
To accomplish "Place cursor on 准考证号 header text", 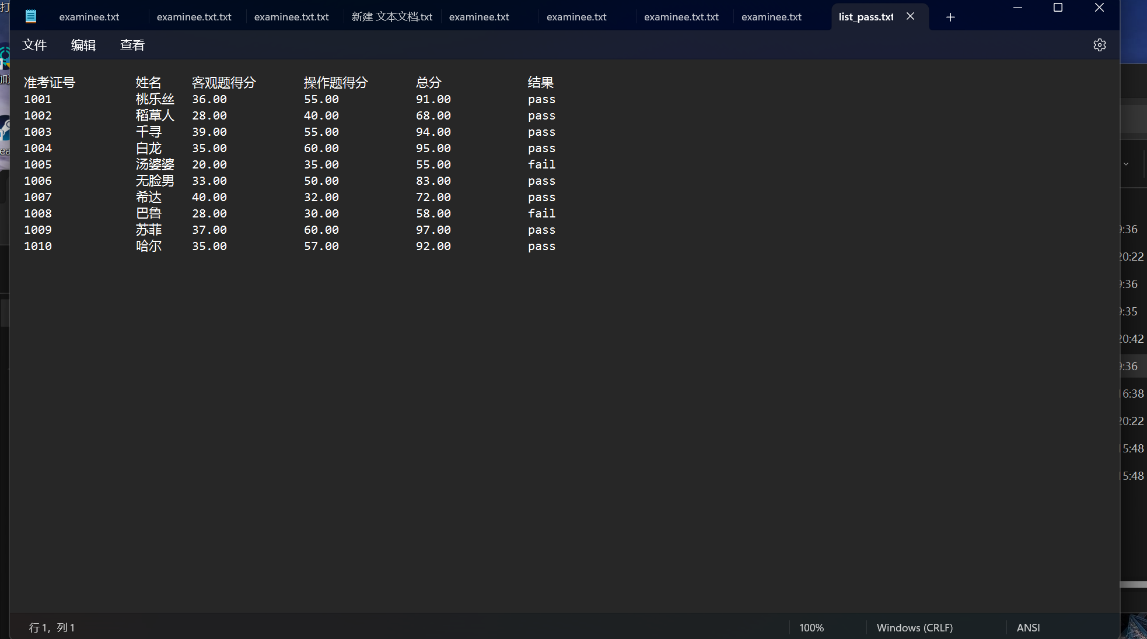I will (x=50, y=82).
